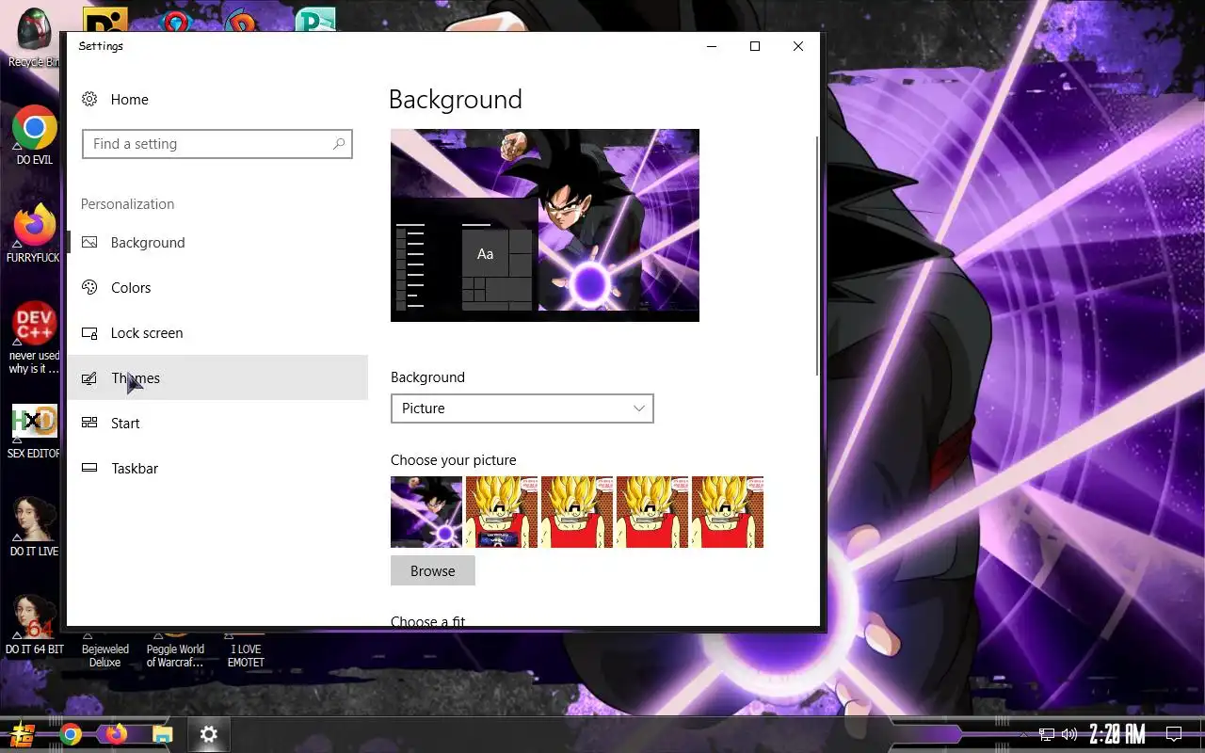Expand the Picture background type dropdown
The image size is (1205, 753).
pos(522,409)
